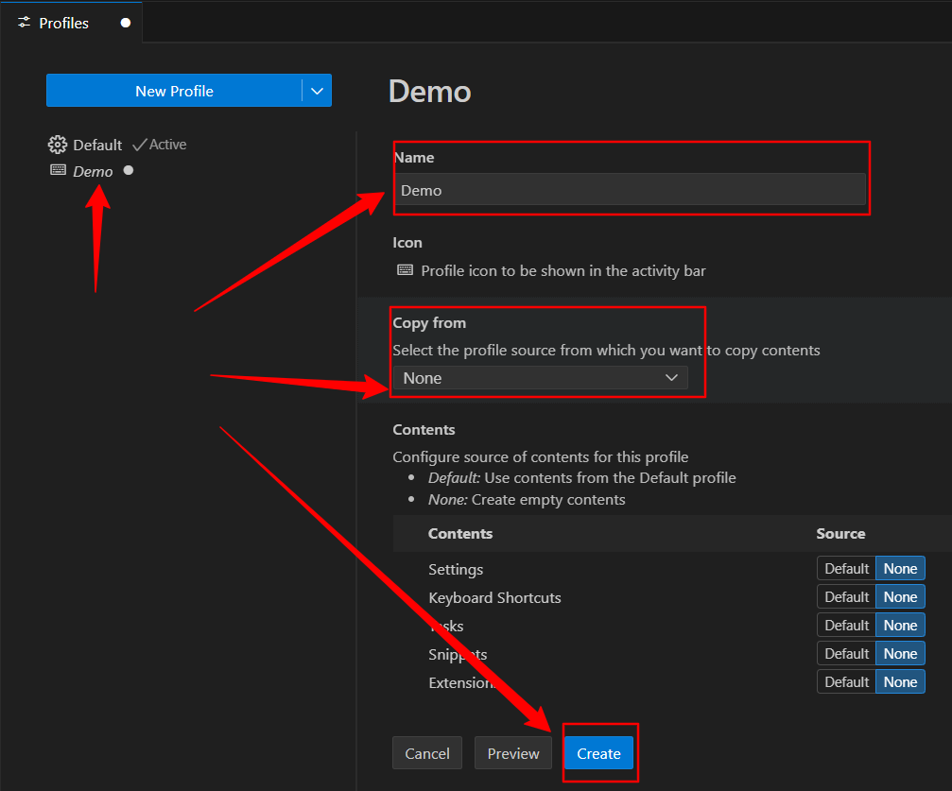Set Settings source to None
The image size is (952, 791).
pyautogui.click(x=900, y=569)
